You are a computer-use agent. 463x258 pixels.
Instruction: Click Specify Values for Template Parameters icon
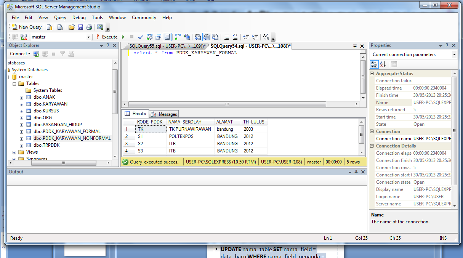tap(266, 37)
